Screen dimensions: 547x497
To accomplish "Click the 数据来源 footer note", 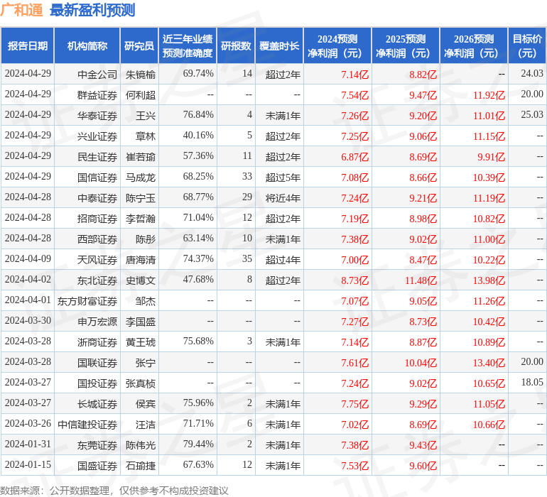I will point(114,491).
